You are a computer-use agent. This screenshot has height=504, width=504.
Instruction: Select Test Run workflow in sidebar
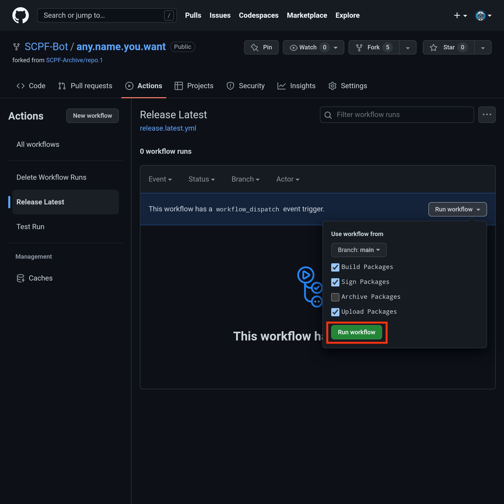(x=30, y=227)
